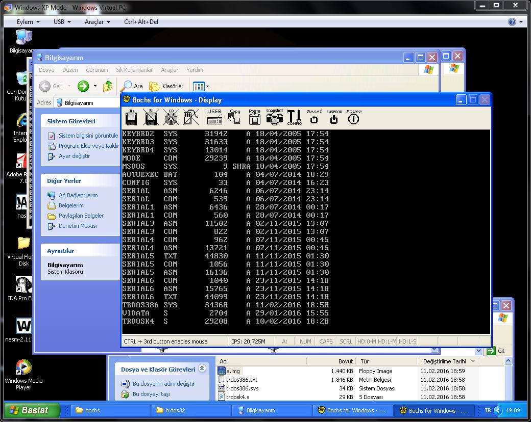Select the trdos386.txt file
Image resolution: width=531 pixels, height=422 pixels.
238,380
